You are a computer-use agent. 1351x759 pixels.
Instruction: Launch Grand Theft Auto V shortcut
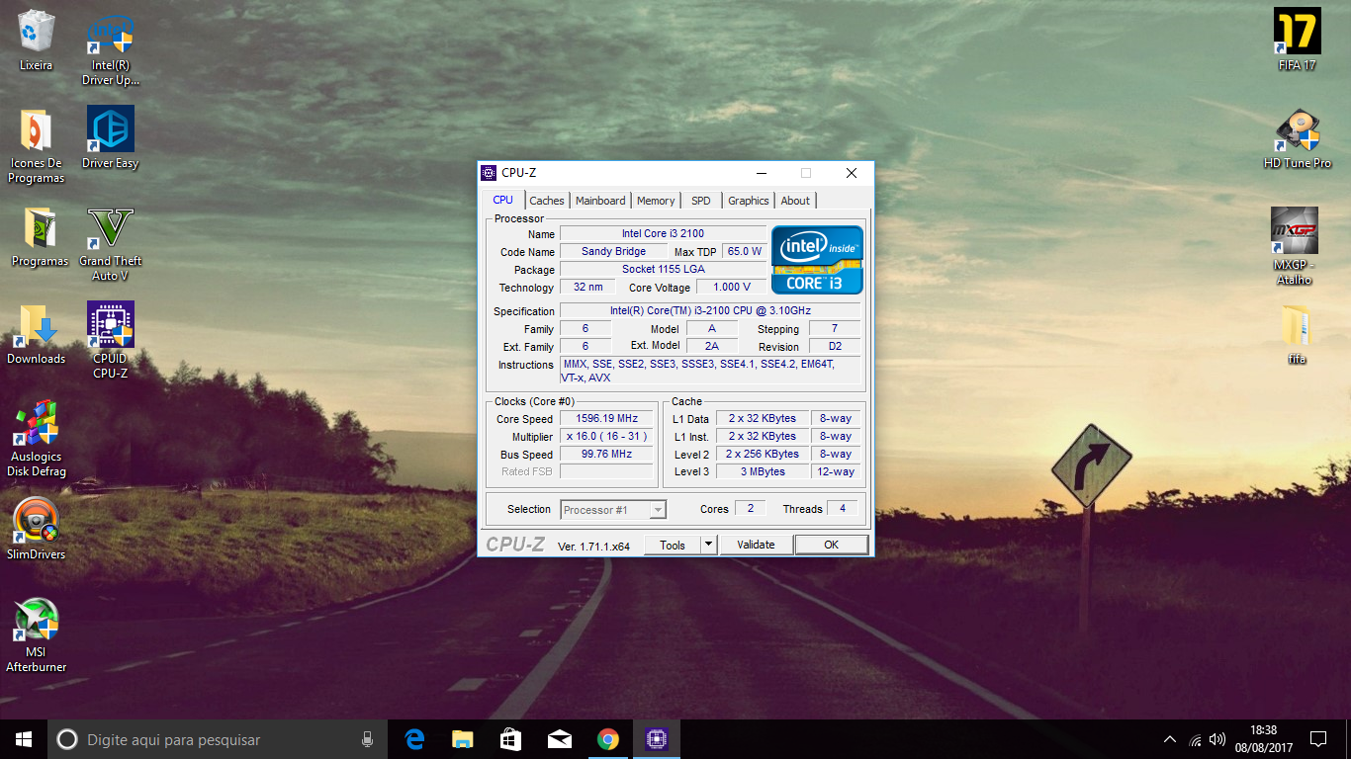(x=111, y=244)
